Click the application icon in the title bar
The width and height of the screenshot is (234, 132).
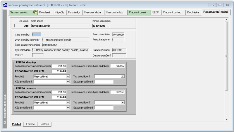coord(5,5)
